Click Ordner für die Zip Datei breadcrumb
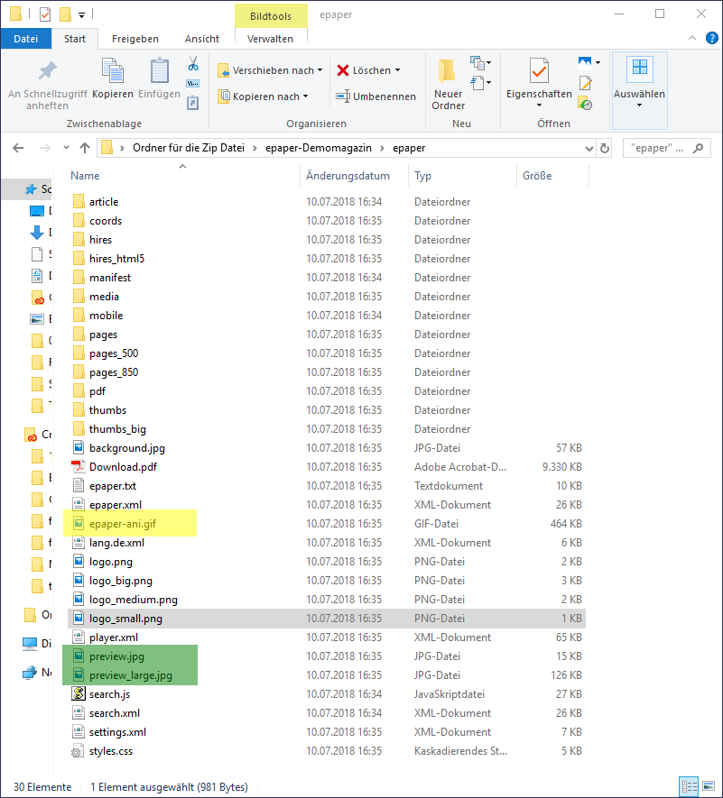 click(x=189, y=148)
